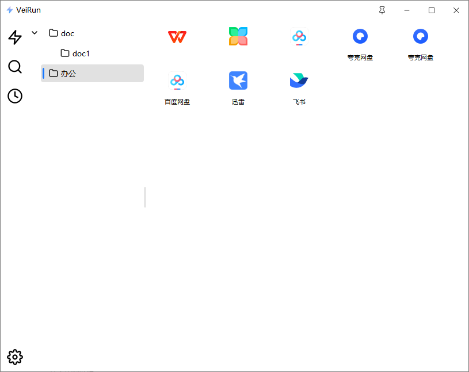Screen dimensions: 469x372
Task: Open the lightning launcher view in sidebar
Action: click(14, 37)
